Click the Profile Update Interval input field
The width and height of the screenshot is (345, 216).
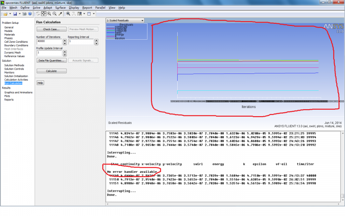tap(49, 53)
